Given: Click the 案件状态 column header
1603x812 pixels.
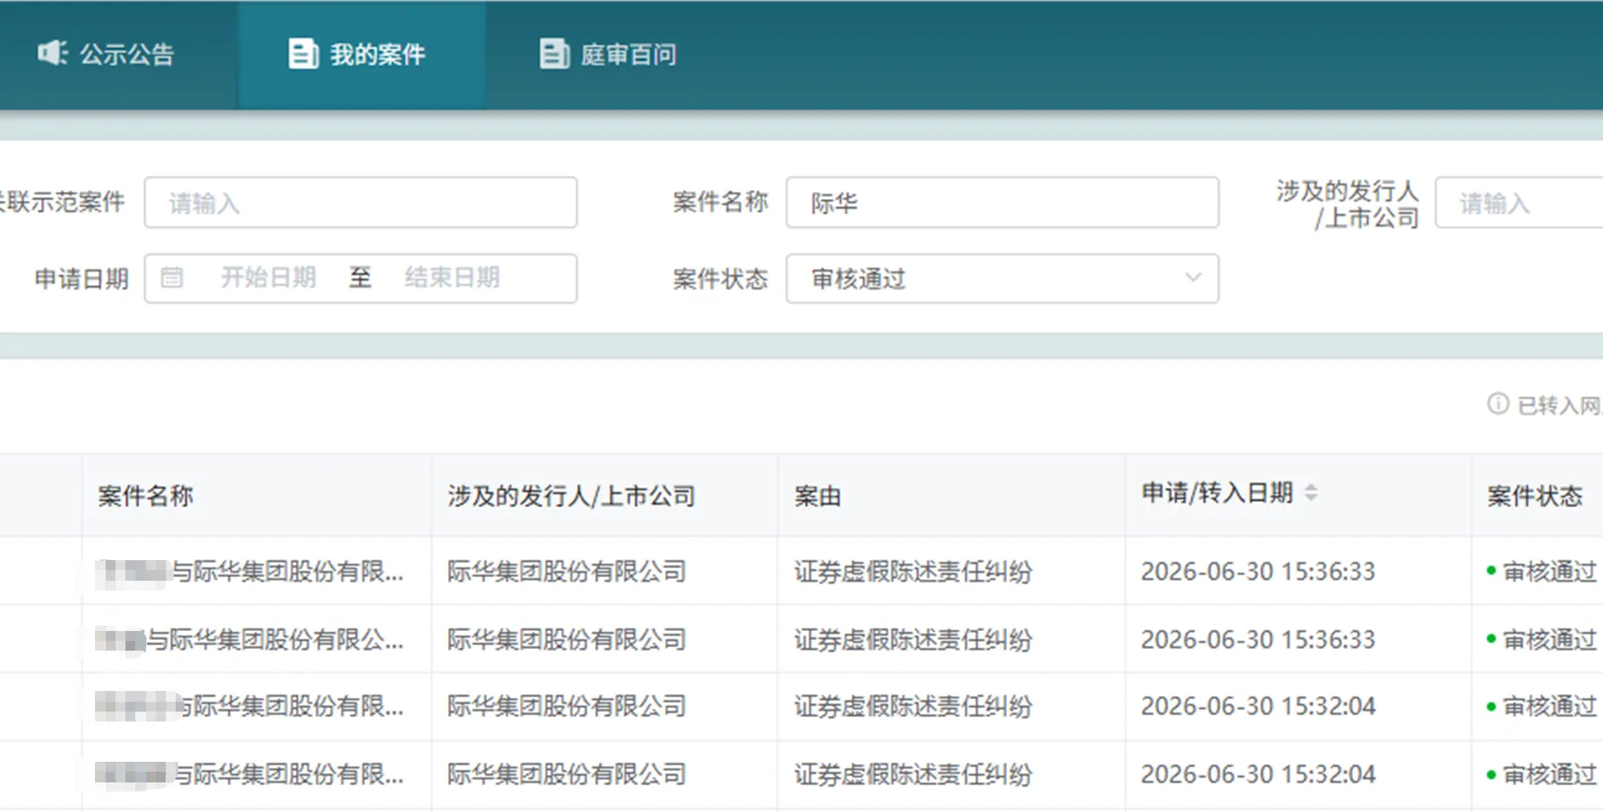Looking at the screenshot, I should pos(1535,496).
